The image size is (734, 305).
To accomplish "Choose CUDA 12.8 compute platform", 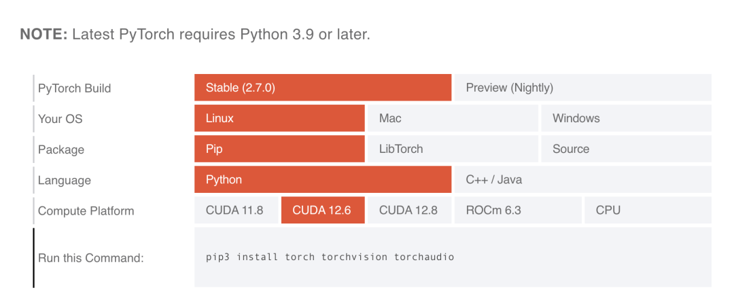I will [408, 211].
